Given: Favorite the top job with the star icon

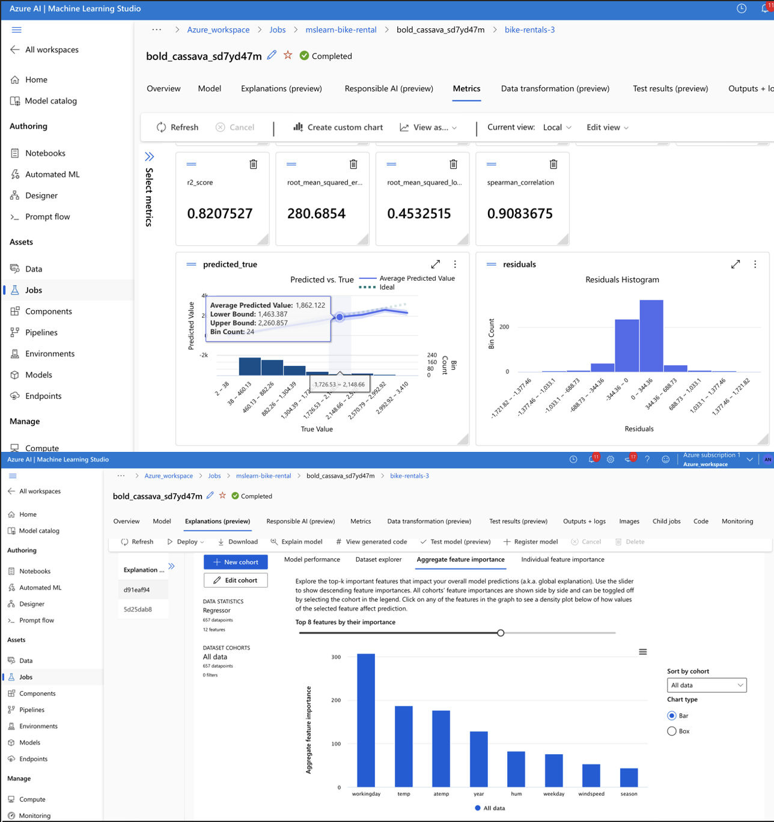Looking at the screenshot, I should (288, 55).
